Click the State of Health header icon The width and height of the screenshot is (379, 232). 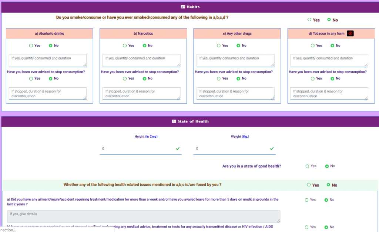[x=174, y=121]
